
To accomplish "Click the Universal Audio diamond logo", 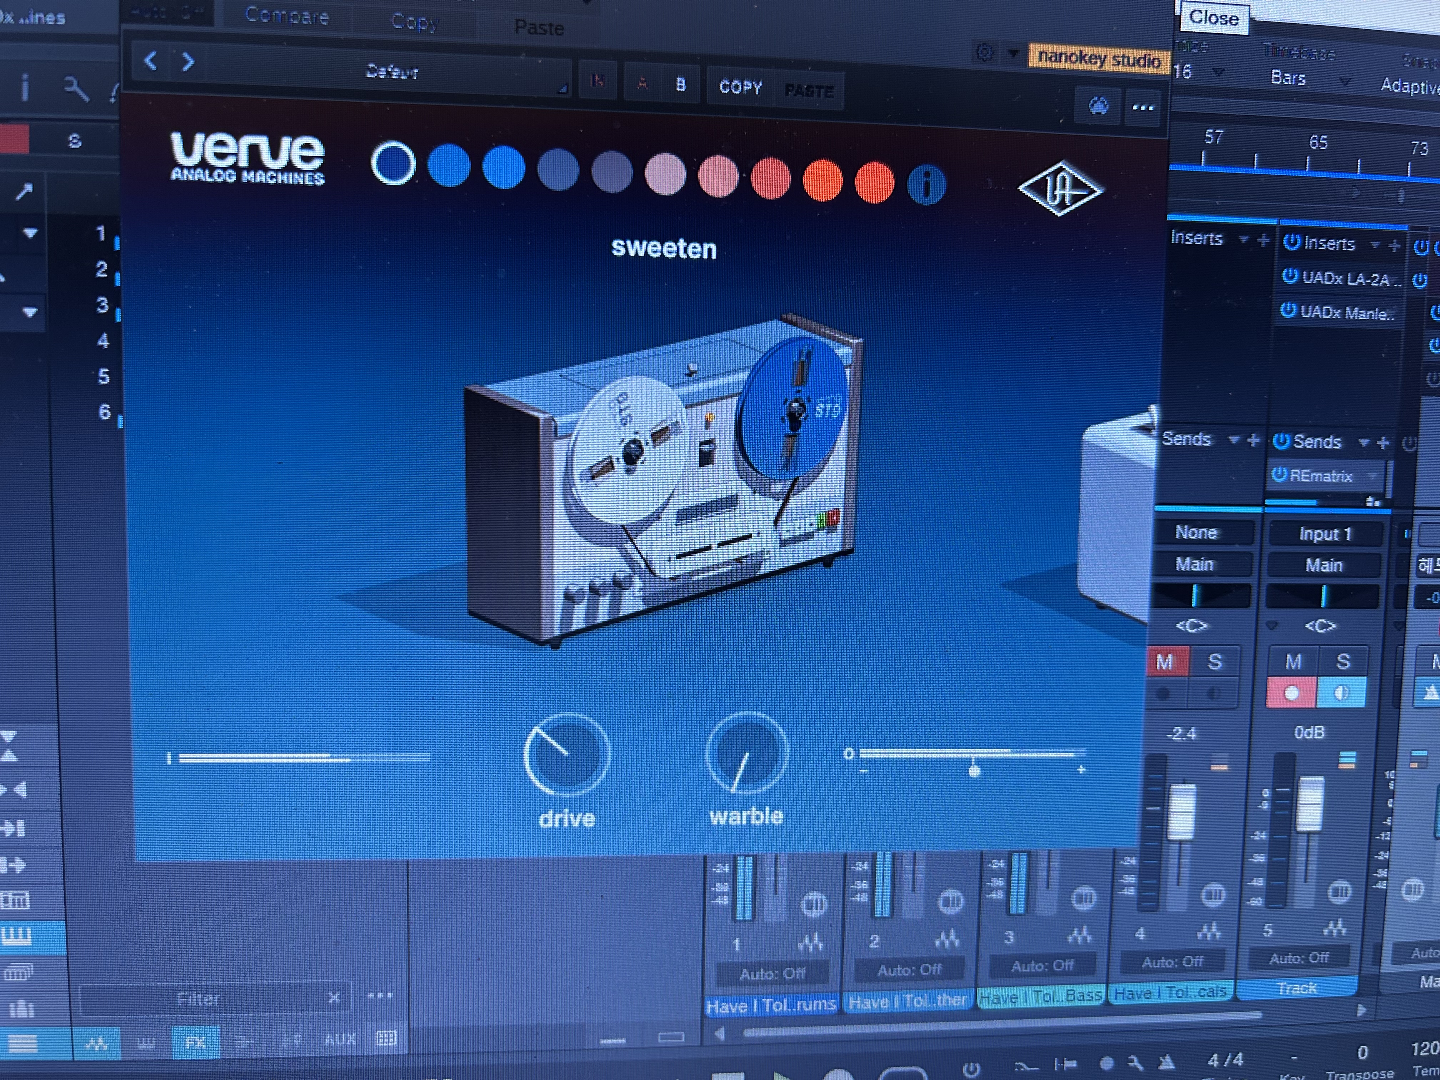I will (1060, 188).
